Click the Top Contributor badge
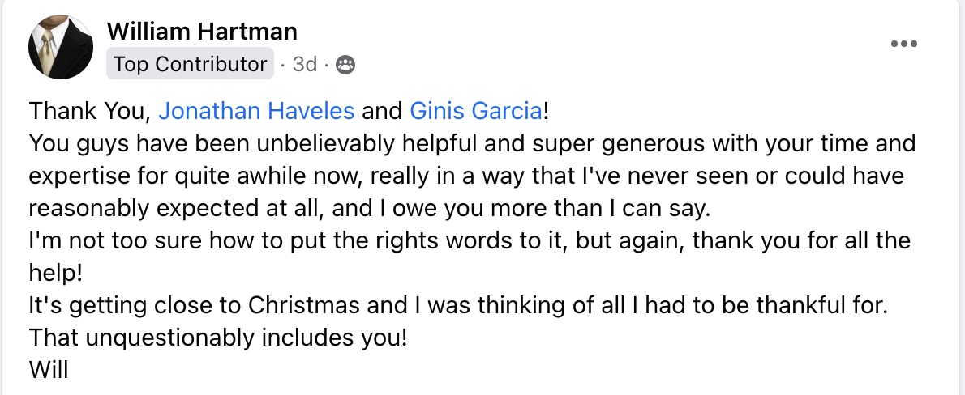The width and height of the screenshot is (965, 395). tap(190, 64)
